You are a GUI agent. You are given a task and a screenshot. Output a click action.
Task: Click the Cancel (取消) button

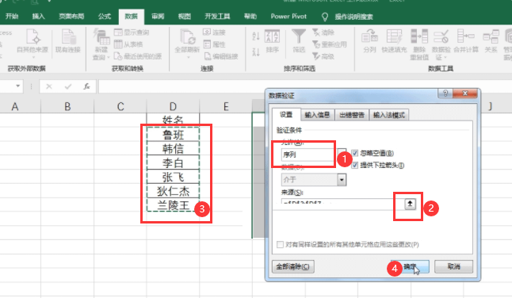click(453, 266)
